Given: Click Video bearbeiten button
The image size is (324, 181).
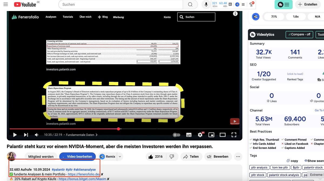Looking at the screenshot, I should tap(77, 156).
